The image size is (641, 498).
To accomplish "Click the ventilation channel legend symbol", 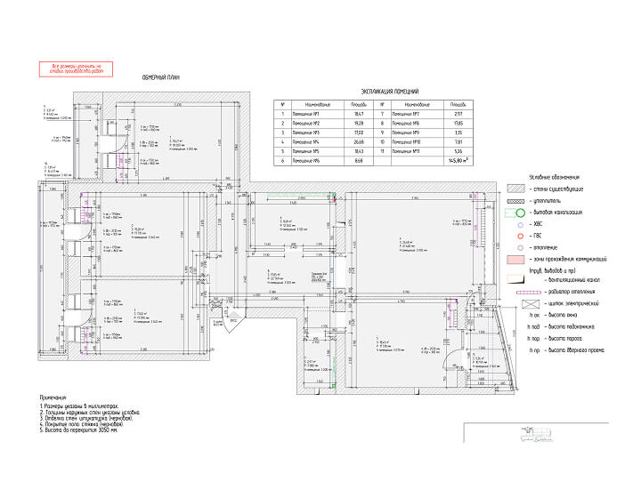I will pos(515,279).
